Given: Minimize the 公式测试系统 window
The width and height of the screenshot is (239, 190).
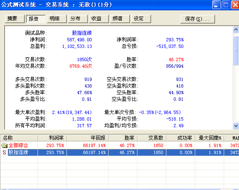Looking at the screenshot, I should [216, 5].
